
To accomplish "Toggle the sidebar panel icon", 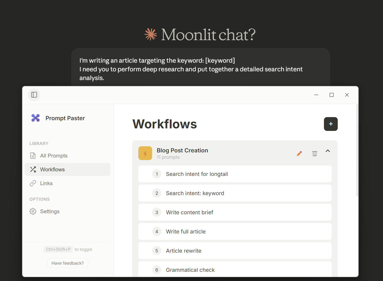I will [34, 95].
